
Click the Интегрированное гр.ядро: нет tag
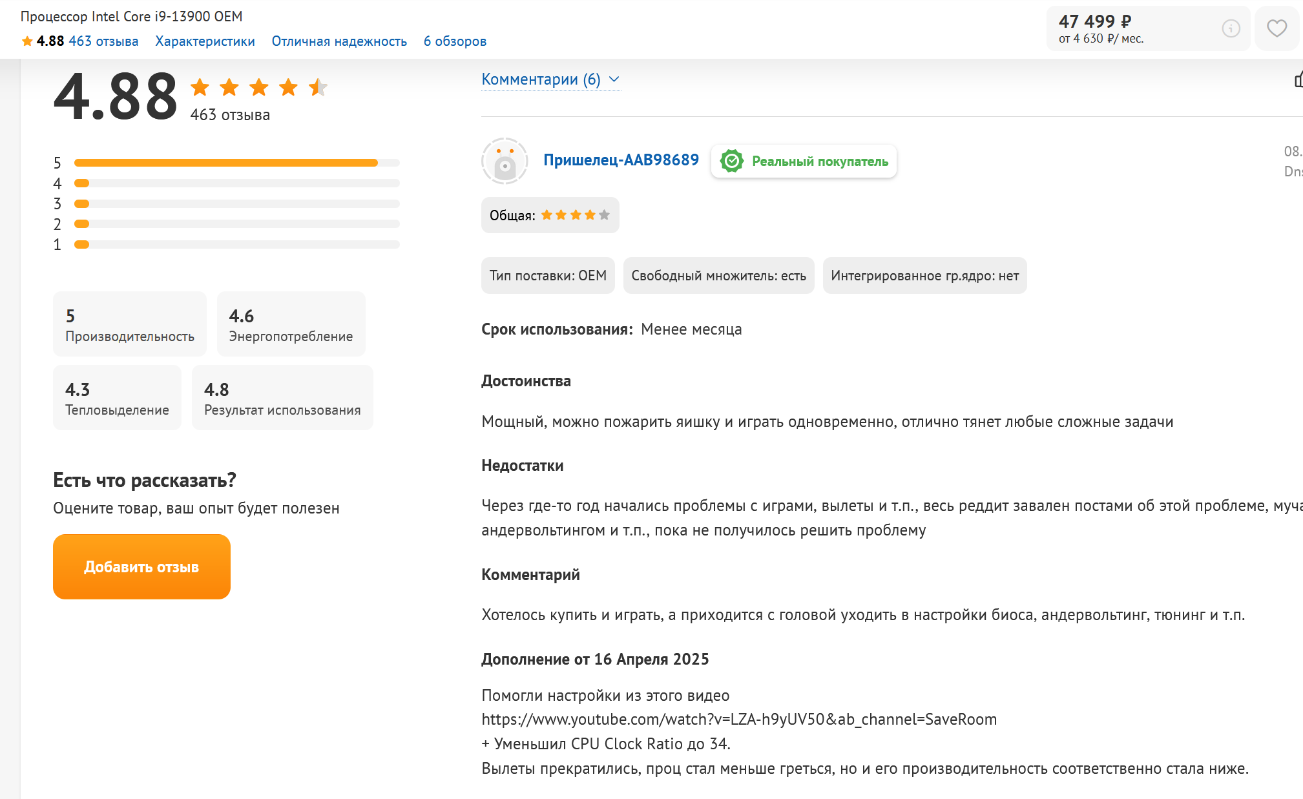click(x=924, y=276)
